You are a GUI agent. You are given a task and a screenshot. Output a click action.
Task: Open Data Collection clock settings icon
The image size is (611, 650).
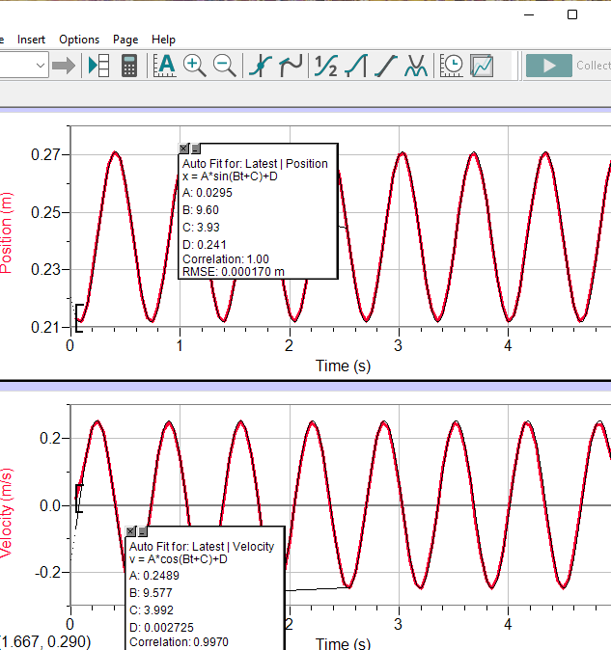pyautogui.click(x=452, y=66)
